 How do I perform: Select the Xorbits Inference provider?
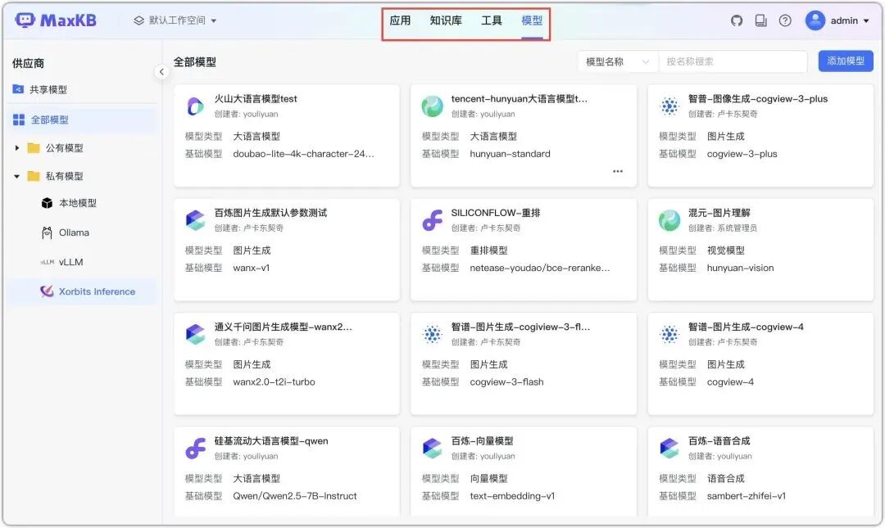pos(83,291)
